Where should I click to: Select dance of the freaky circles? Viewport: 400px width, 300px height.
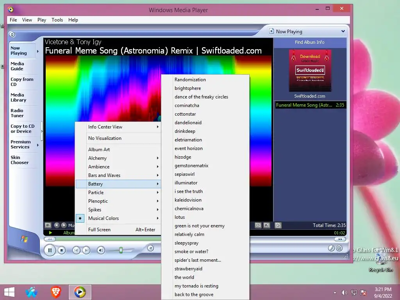pyautogui.click(x=205, y=97)
